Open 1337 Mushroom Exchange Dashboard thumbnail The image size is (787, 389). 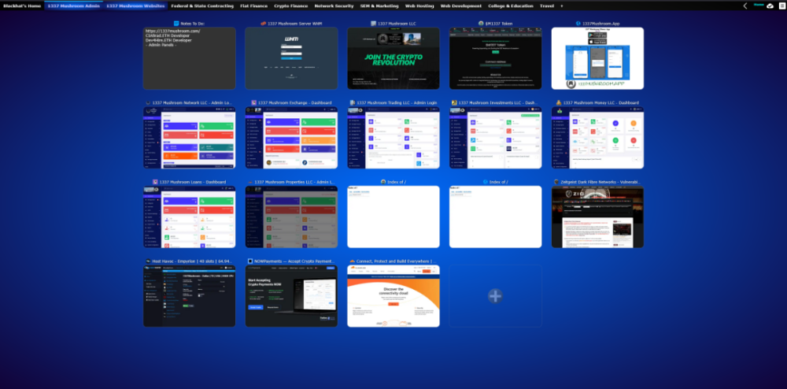[291, 138]
